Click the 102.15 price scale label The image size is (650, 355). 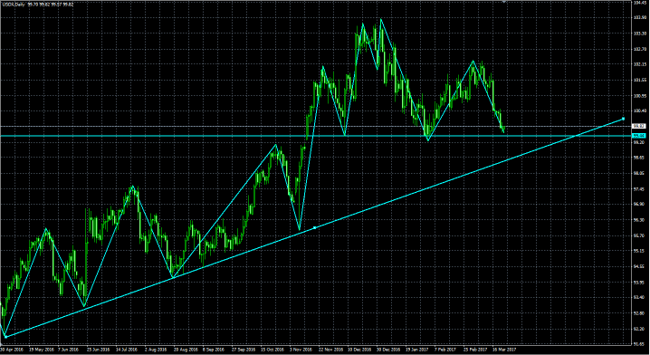(640, 64)
